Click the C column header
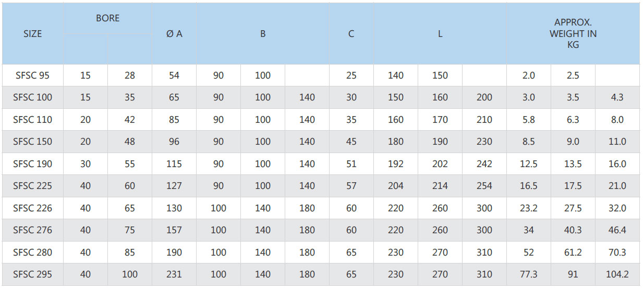 (351, 34)
